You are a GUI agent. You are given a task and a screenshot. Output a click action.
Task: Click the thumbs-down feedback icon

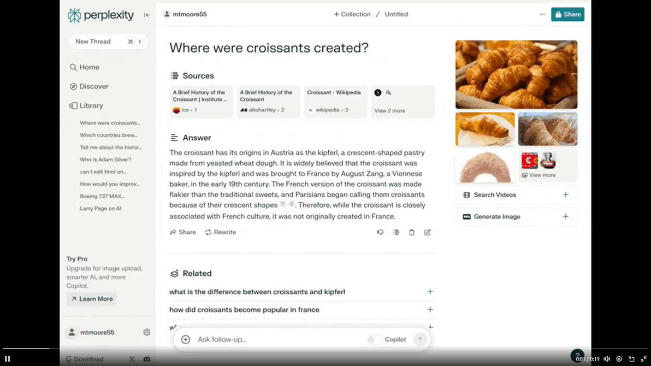pos(380,232)
